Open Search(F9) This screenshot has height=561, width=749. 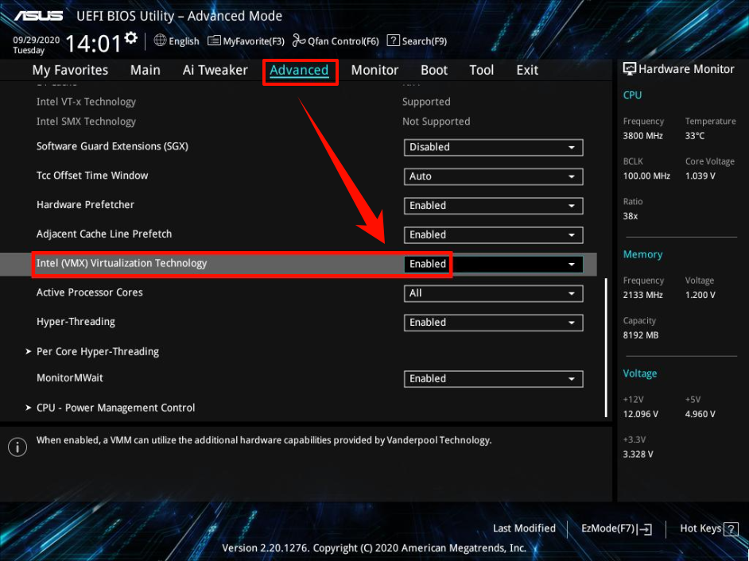click(x=417, y=41)
